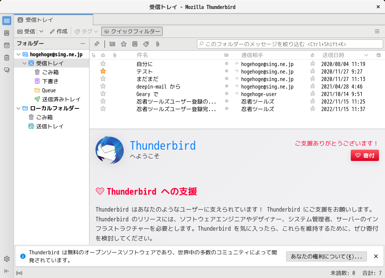Focus the message filter search field

pos(290,44)
